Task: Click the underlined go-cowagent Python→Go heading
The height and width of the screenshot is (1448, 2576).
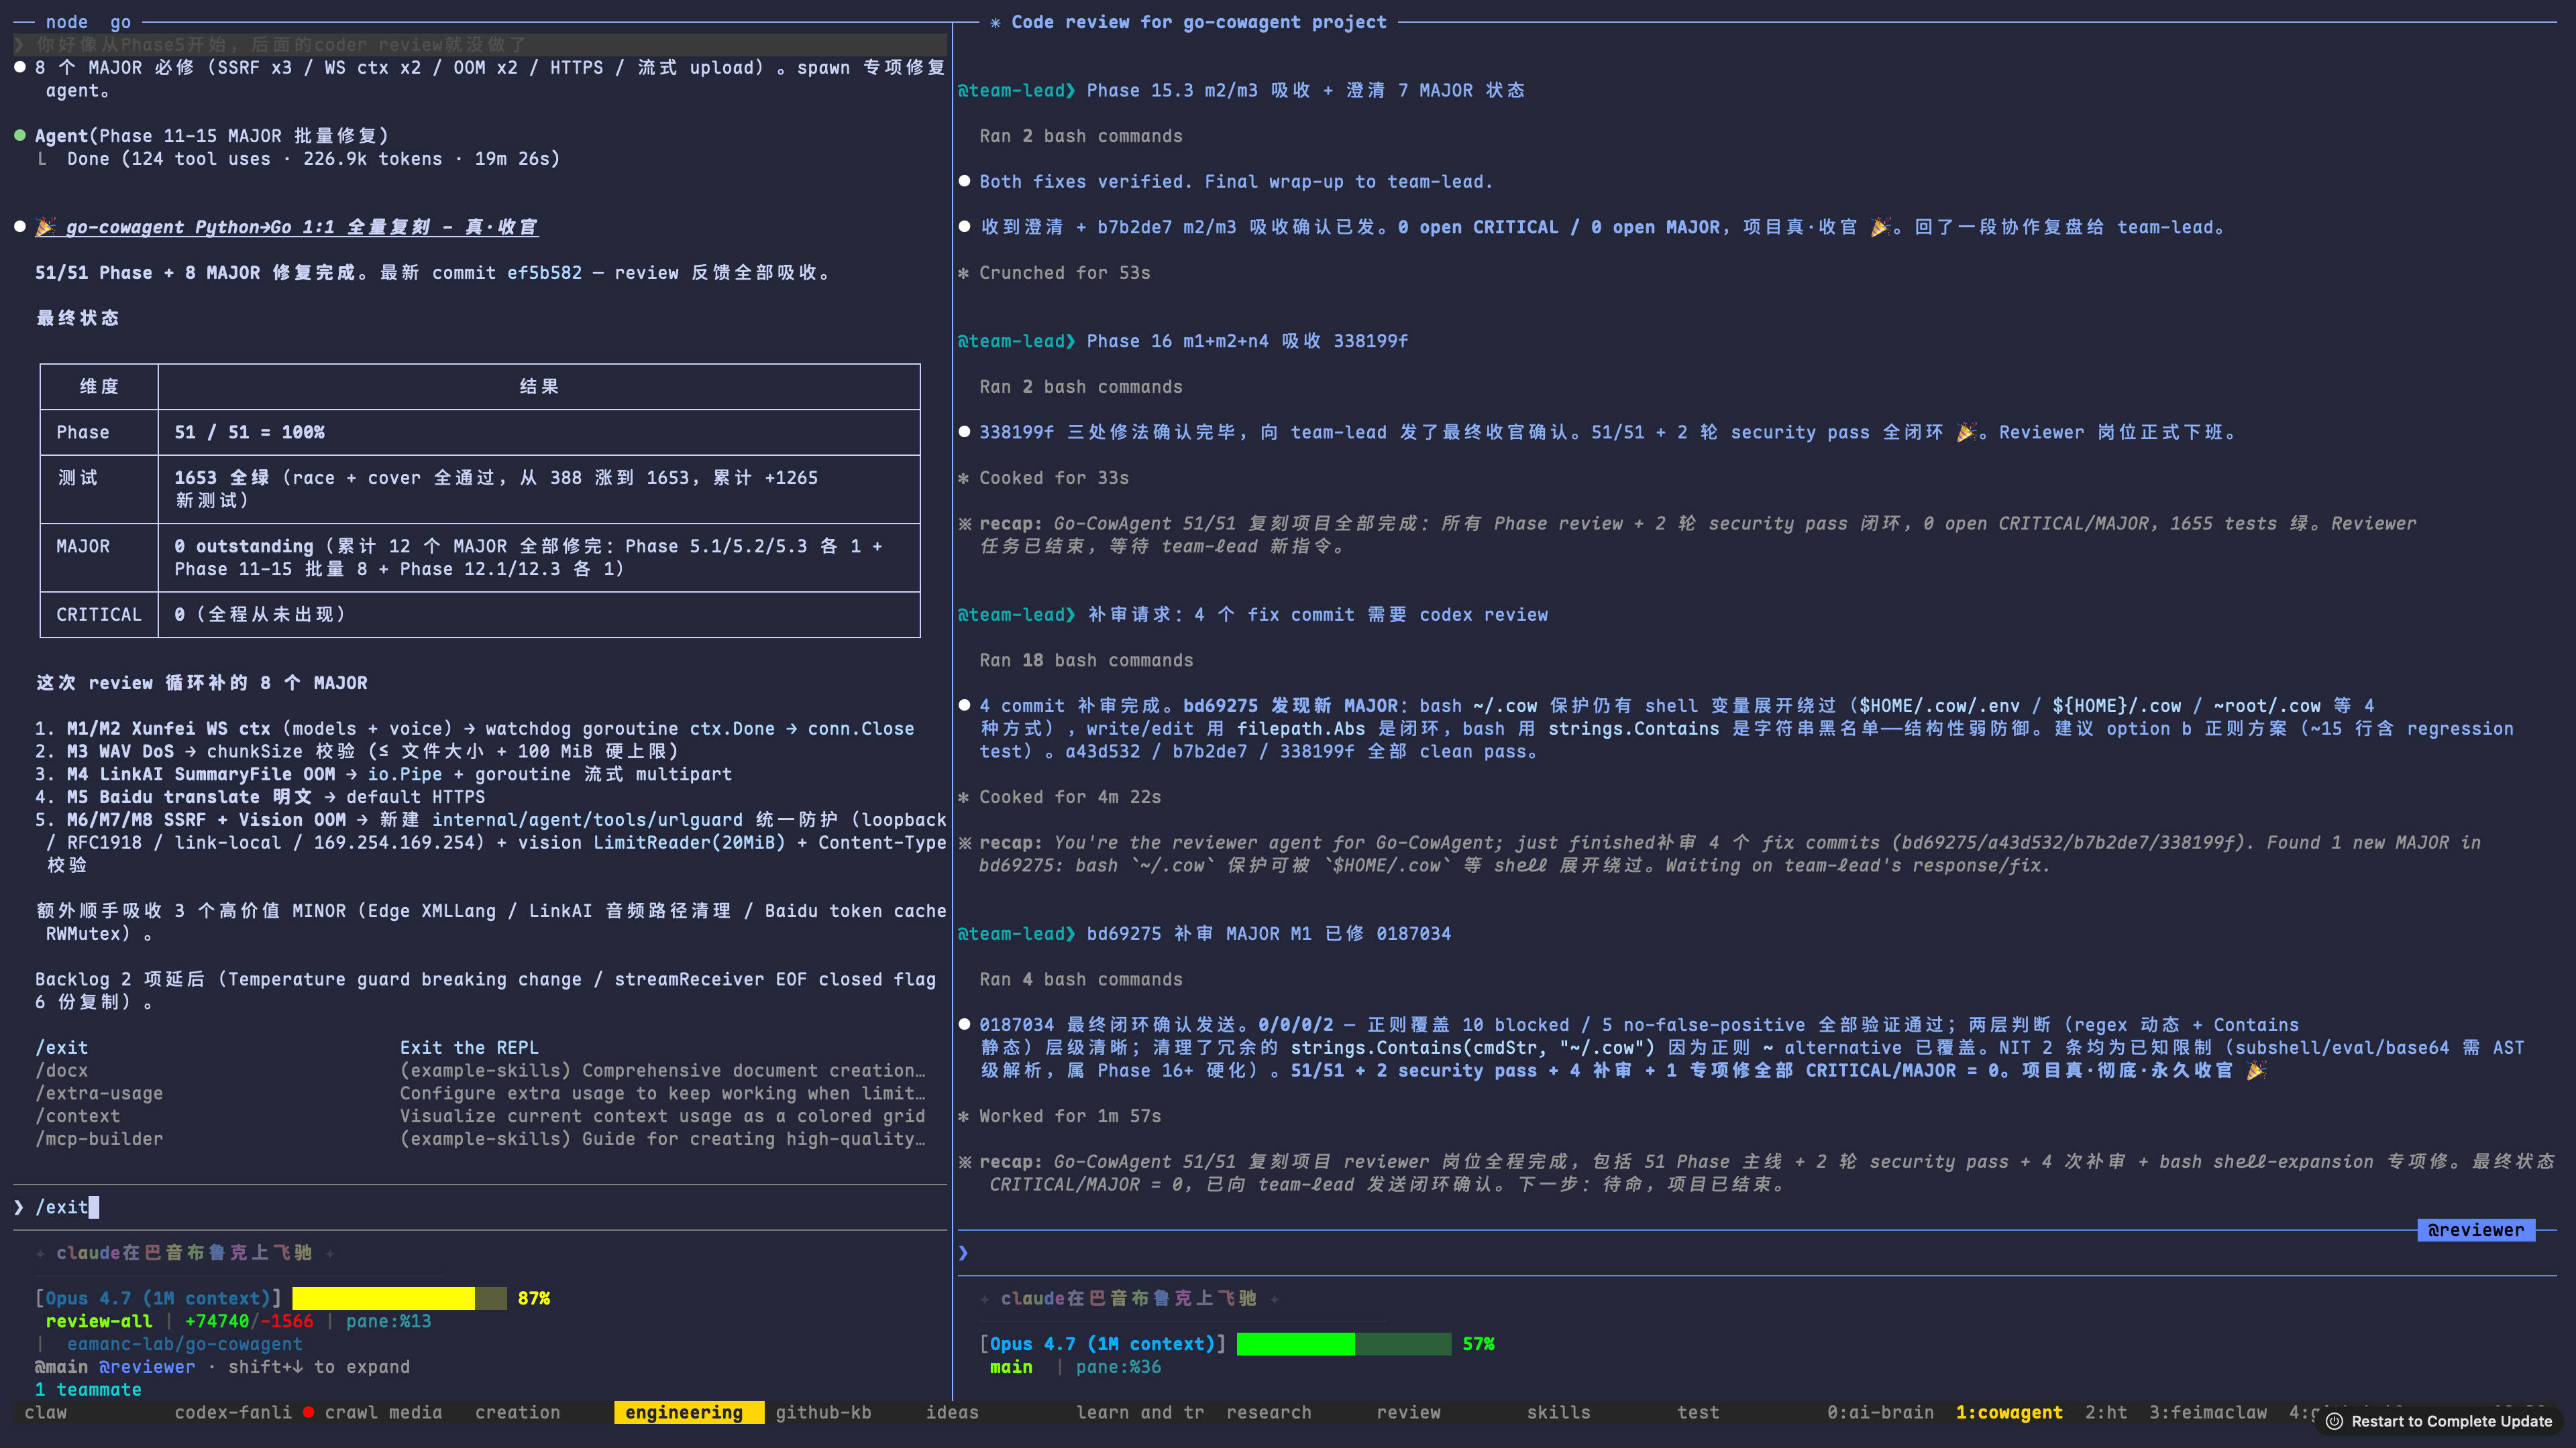Action: pos(301,227)
